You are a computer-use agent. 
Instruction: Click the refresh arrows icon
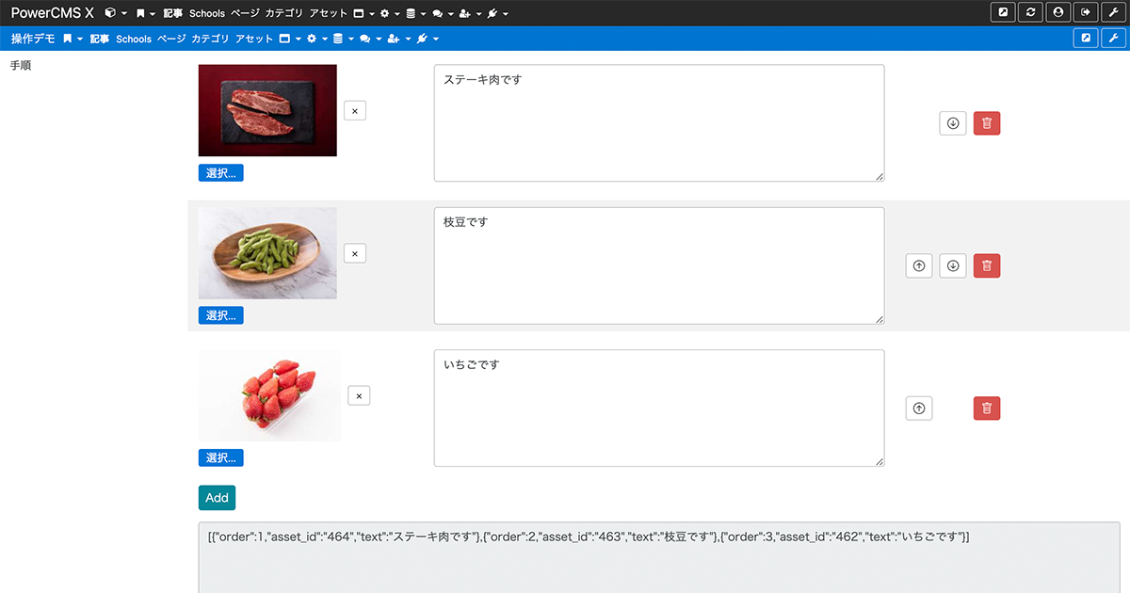tap(1031, 12)
